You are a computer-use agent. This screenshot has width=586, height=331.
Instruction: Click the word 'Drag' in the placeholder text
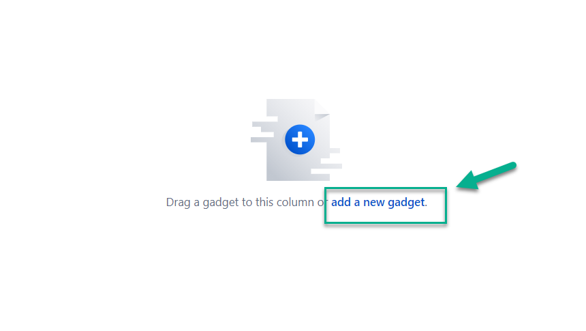179,203
